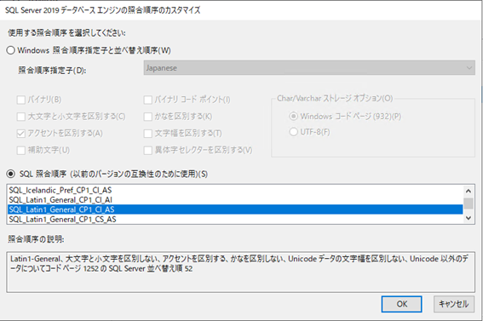483x321 pixels.
Task: Toggle the バイナリ(B) checkbox
Action: tap(21, 100)
